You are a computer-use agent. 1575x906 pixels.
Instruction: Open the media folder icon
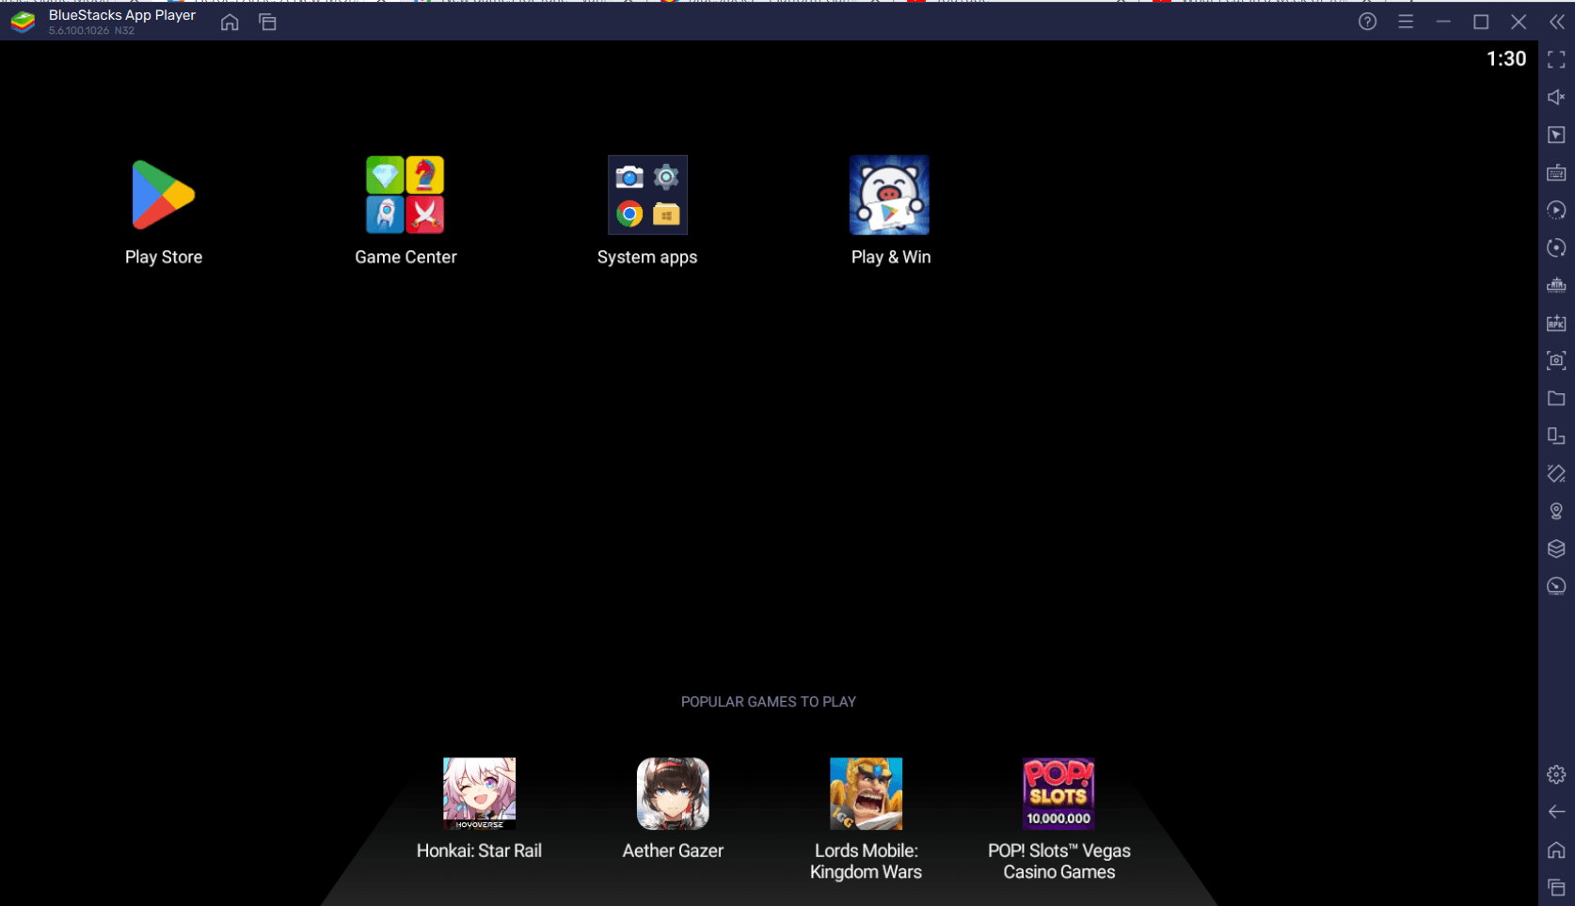[x=1556, y=398]
